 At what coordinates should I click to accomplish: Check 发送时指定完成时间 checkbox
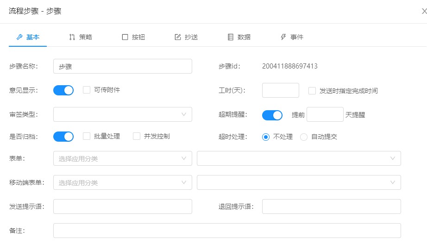[312, 91]
